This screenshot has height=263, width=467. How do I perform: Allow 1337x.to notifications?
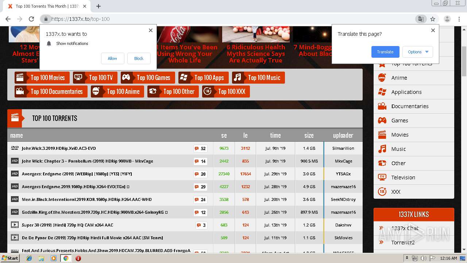pos(112,58)
